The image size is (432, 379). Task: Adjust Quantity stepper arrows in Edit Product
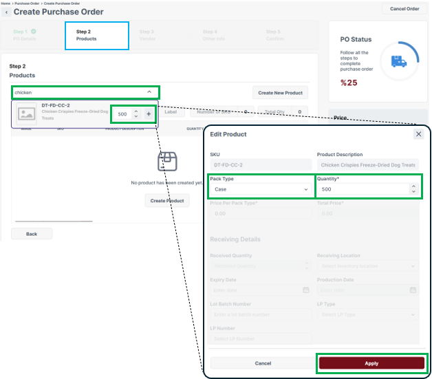412,188
